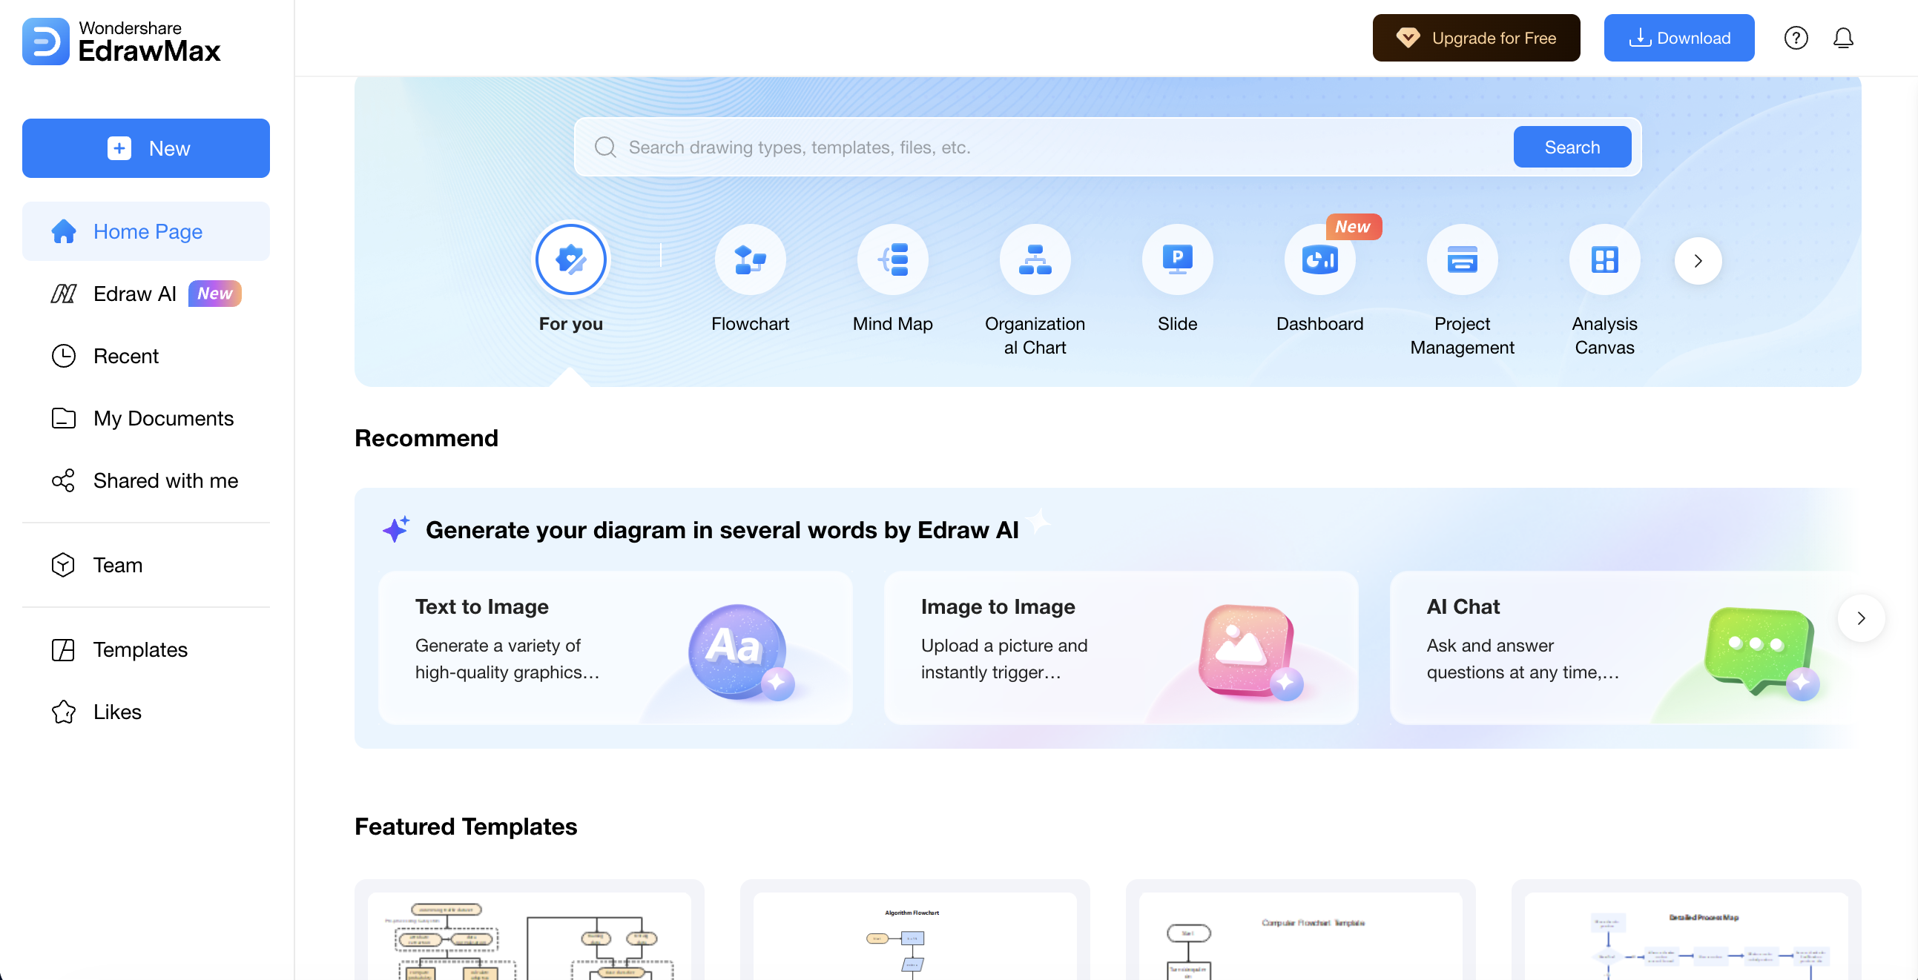Expand more diagram categories with arrow

[1697, 261]
